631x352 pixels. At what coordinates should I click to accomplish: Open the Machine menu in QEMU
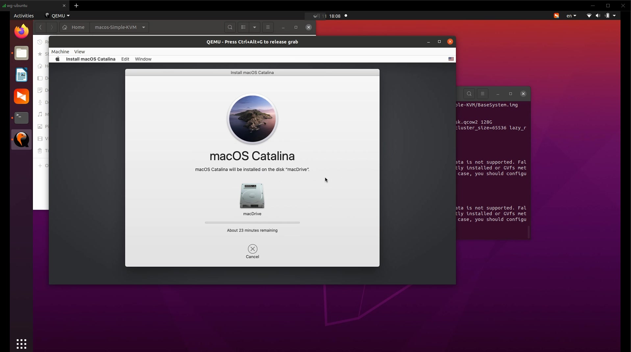click(x=60, y=52)
